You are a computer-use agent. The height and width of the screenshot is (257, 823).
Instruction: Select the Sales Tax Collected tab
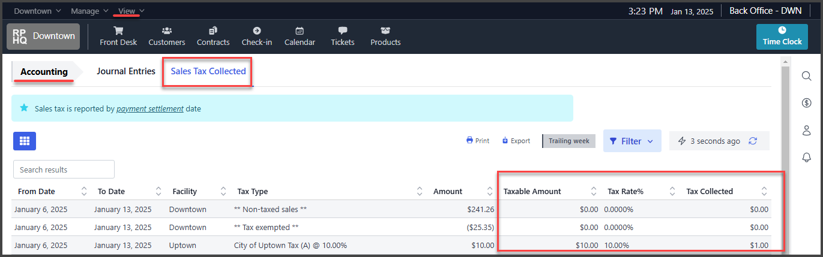click(x=208, y=71)
